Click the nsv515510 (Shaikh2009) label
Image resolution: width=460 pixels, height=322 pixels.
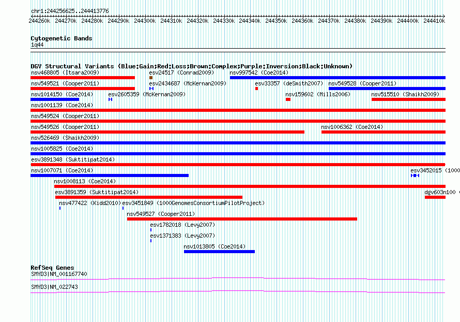405,94
